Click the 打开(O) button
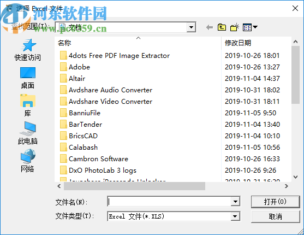Image resolution: width=304 pixels, height=235 pixels. 275,202
